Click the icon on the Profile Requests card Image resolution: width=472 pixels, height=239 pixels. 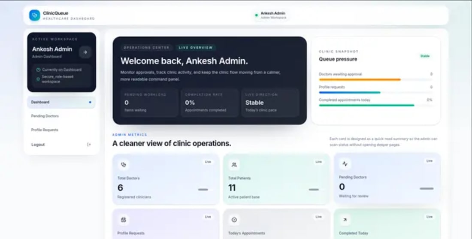pyautogui.click(x=124, y=220)
